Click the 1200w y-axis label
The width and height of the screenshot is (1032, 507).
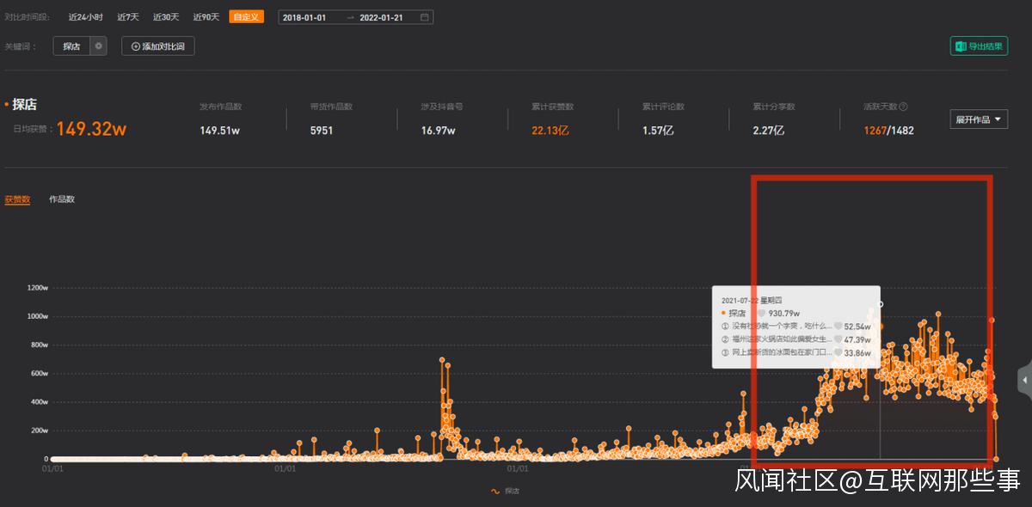click(x=37, y=287)
